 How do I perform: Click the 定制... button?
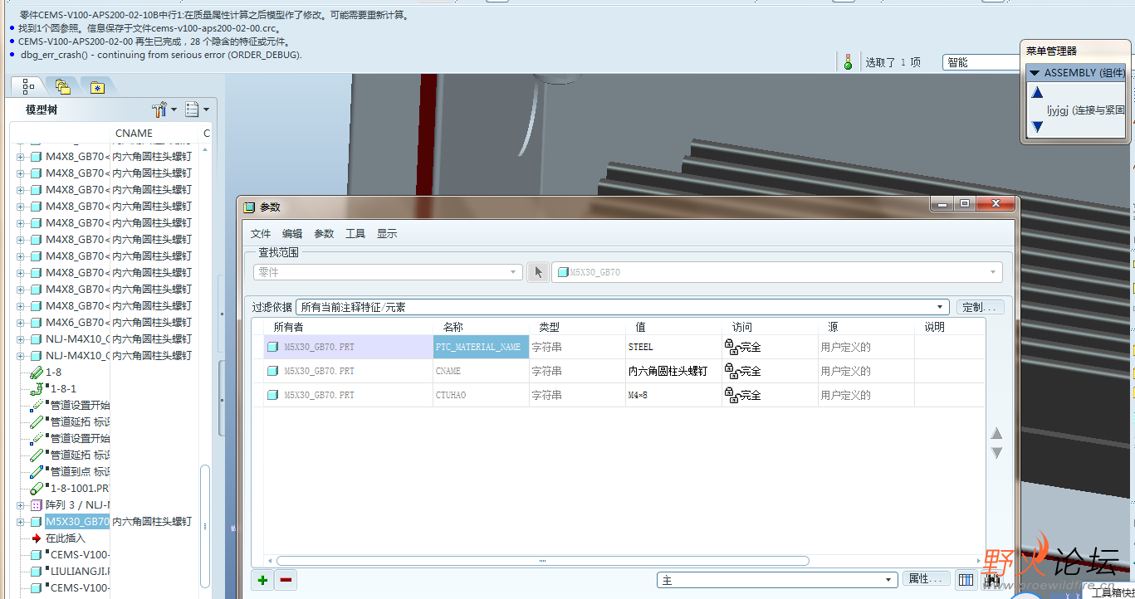pyautogui.click(x=981, y=307)
